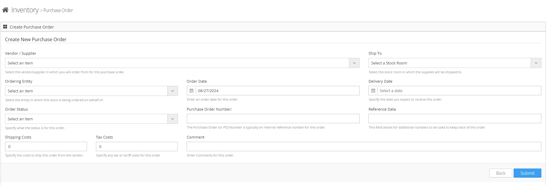The image size is (547, 185).
Task: Expand the Ship To stock room dropdown
Action: coord(536,63)
